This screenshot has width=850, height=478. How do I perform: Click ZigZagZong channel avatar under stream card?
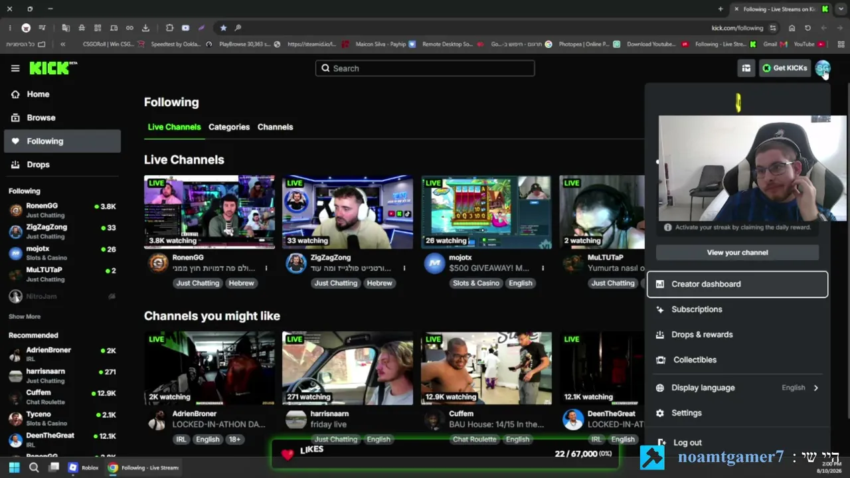click(296, 264)
